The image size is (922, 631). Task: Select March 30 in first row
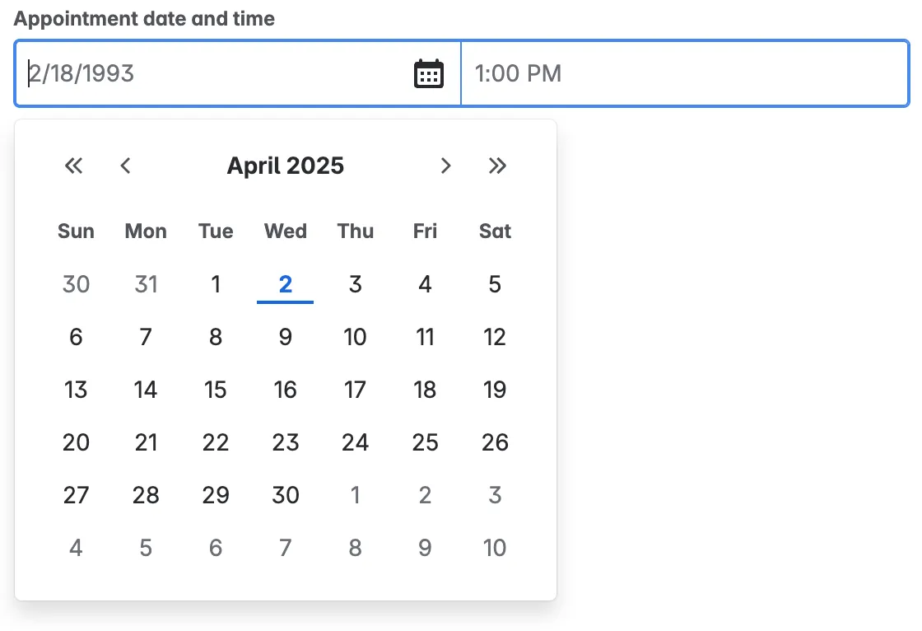[x=76, y=284]
